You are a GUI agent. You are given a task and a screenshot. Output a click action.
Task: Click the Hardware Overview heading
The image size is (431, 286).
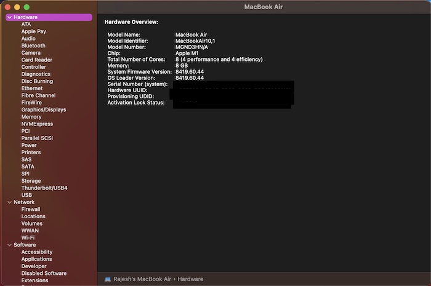point(131,22)
